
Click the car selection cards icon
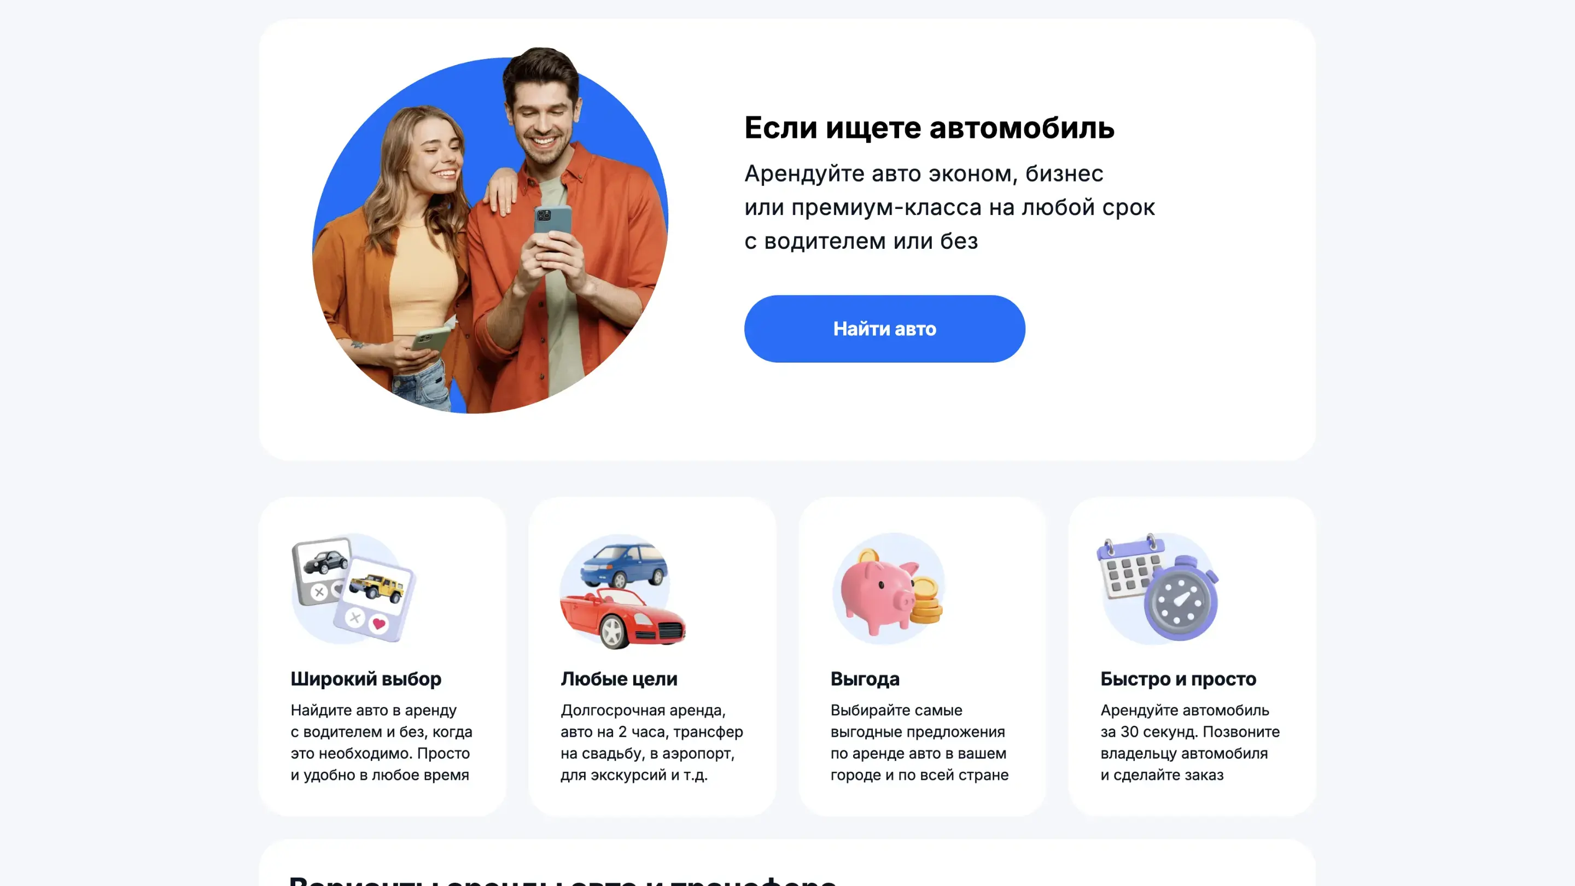pos(353,588)
